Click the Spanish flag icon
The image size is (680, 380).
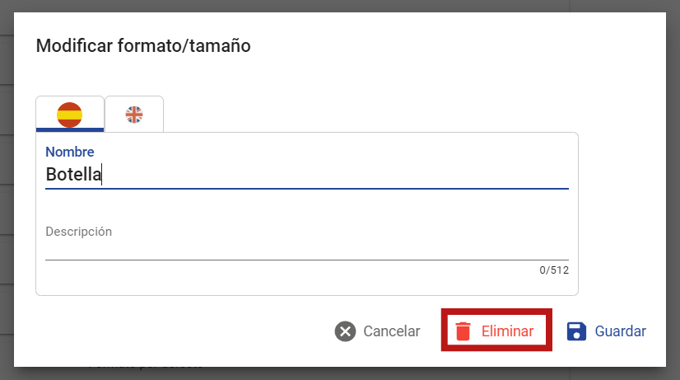point(69,115)
